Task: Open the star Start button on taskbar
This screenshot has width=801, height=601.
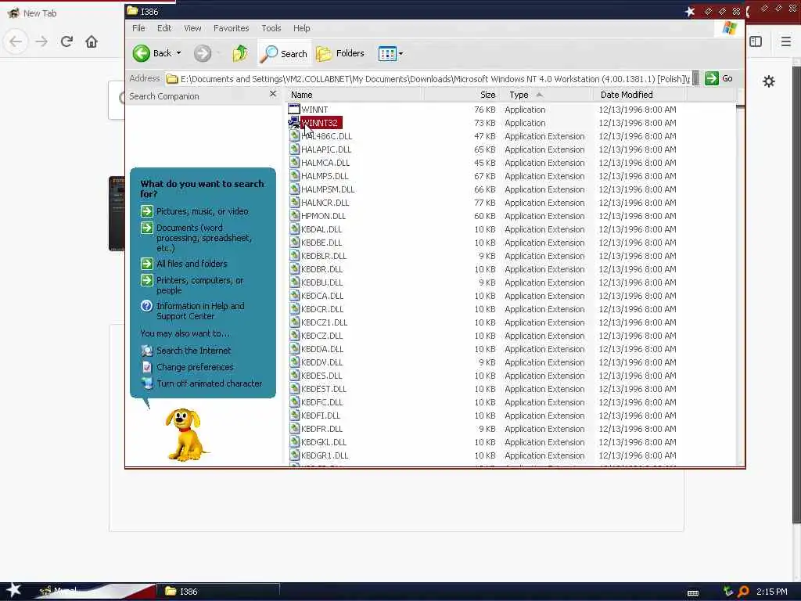Action: [x=13, y=590]
